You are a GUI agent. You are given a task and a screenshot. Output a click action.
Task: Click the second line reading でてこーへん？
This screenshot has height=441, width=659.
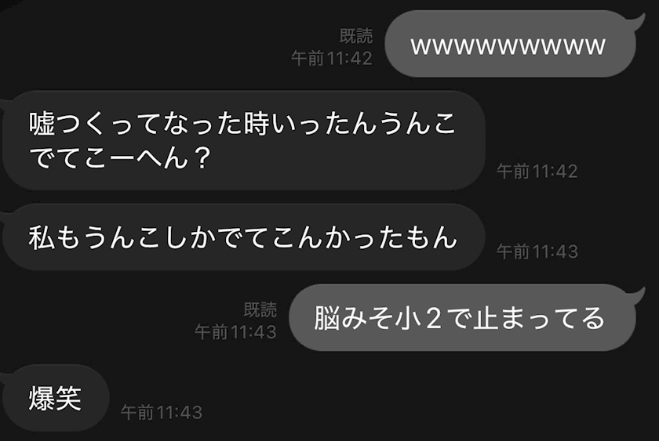[x=120, y=158]
